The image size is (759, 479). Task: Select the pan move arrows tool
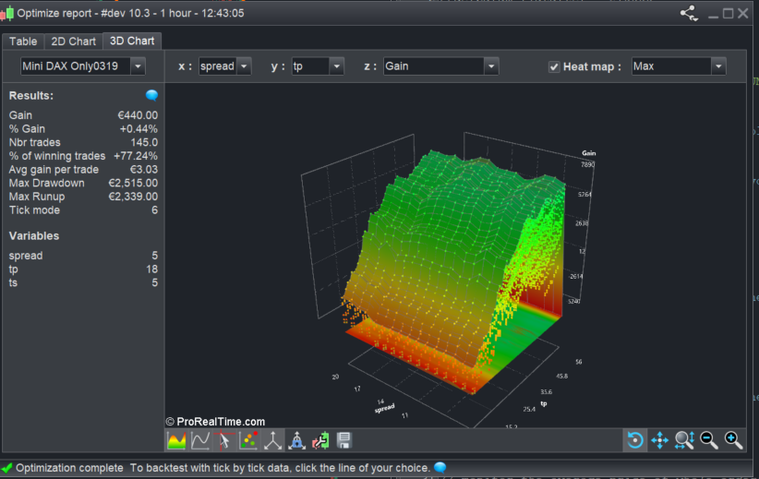coord(659,440)
